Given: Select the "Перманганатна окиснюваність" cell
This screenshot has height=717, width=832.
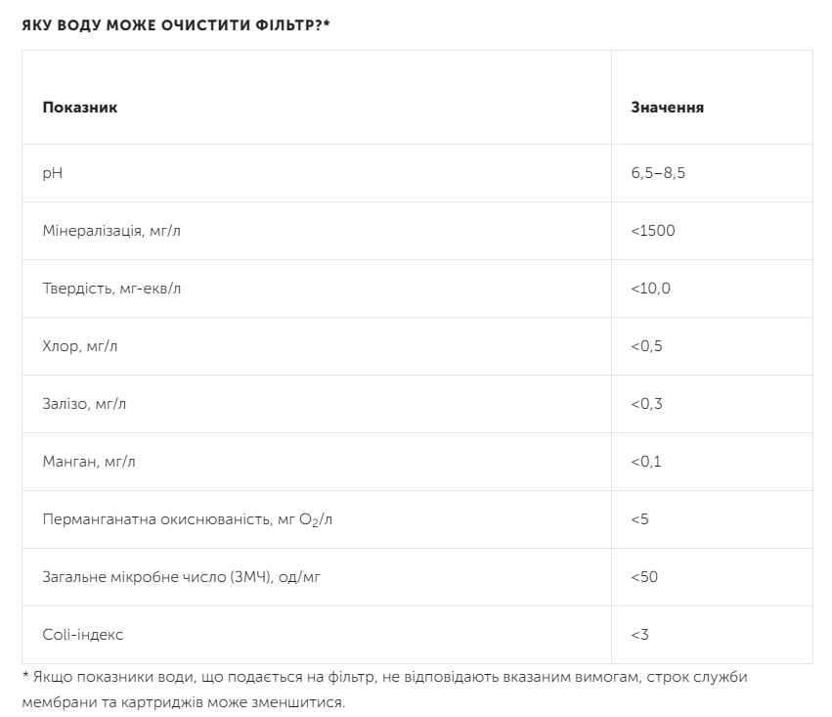Looking at the screenshot, I should [x=188, y=519].
